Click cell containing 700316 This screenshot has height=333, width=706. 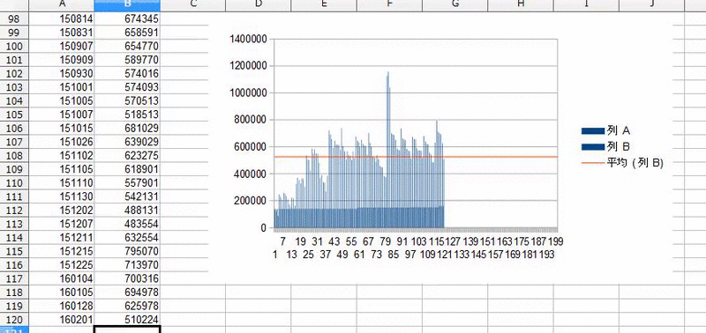click(127, 278)
